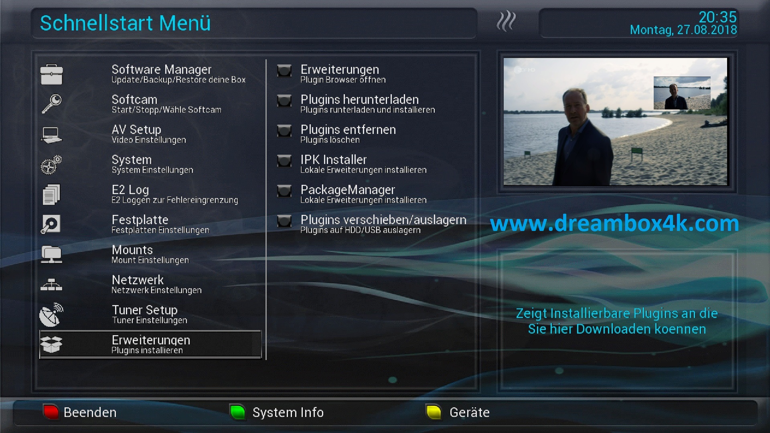Click the Schnellstart Menü title
The width and height of the screenshot is (770, 433).
[125, 23]
